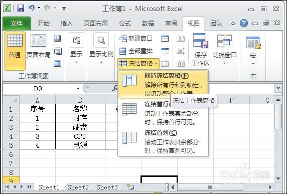The height and width of the screenshot is (194, 287).
Task: Switch to the 团队 tab
Action: point(216,24)
